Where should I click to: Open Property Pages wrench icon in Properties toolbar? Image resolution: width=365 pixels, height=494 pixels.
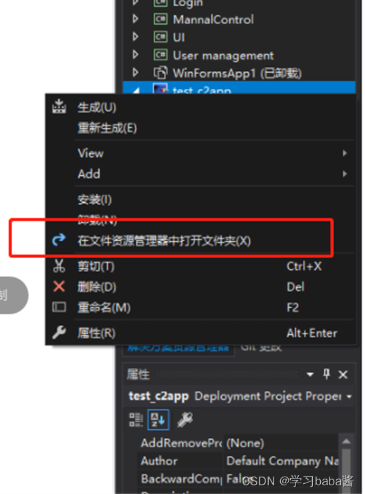coord(185,420)
